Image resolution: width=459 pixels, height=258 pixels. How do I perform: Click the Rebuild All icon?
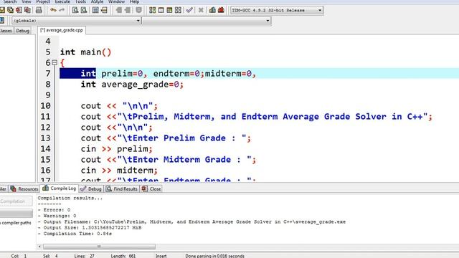tap(178, 10)
